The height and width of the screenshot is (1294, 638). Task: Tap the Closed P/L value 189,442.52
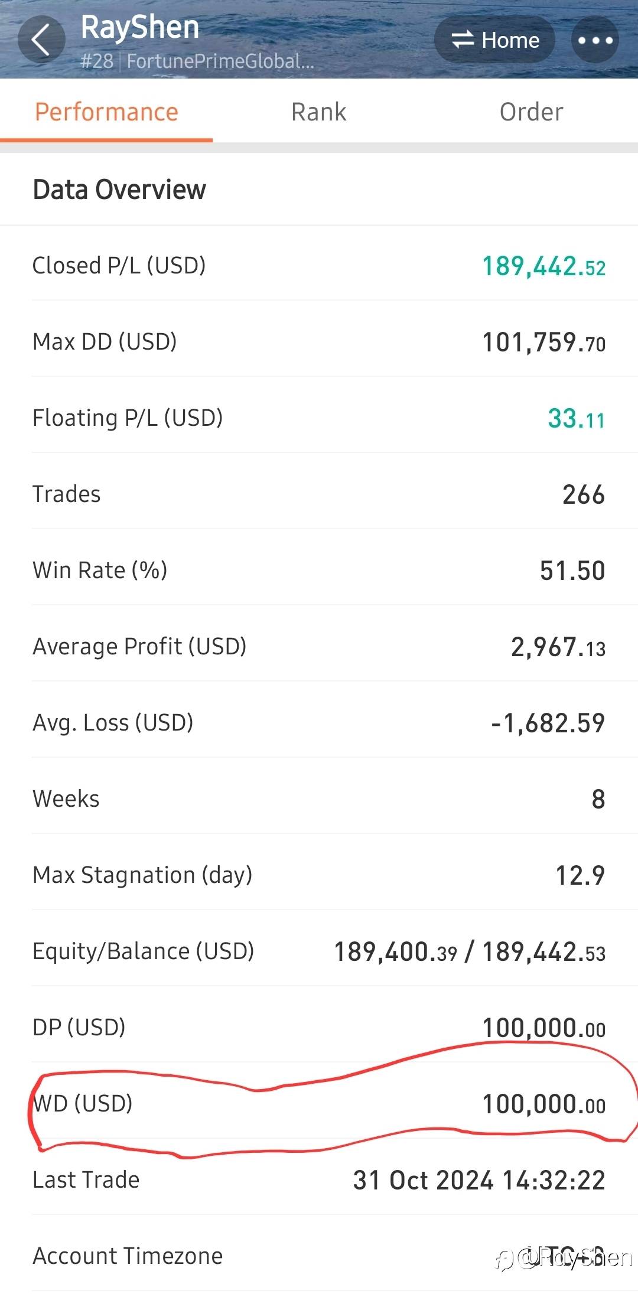tap(543, 266)
